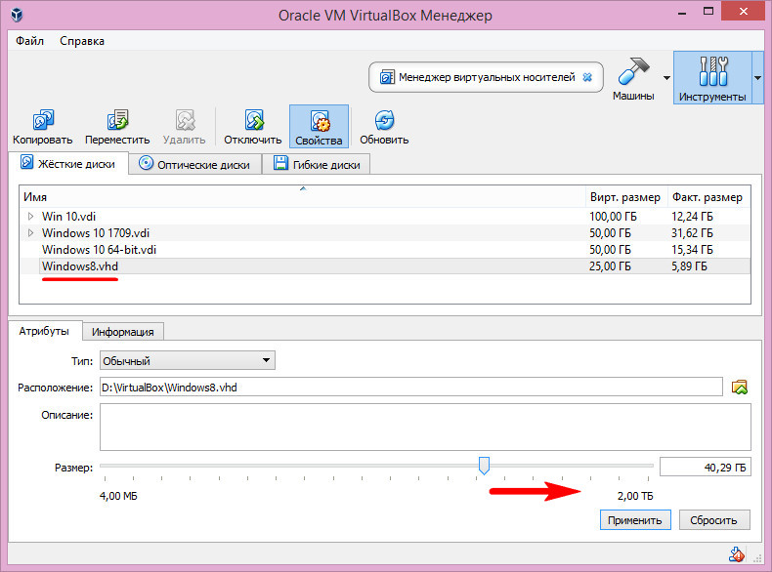Click the 15,34 ГБ actual size cell
Viewport: 772px width, 572px height.
692,249
